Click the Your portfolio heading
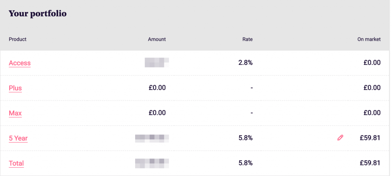This screenshot has height=176, width=392. (38, 14)
